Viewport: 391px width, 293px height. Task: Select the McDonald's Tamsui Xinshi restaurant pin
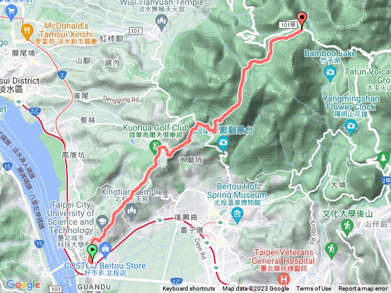(x=27, y=31)
